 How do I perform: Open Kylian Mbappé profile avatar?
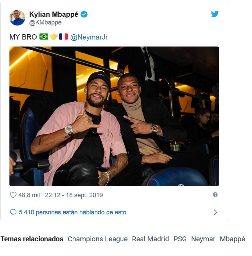tap(17, 18)
